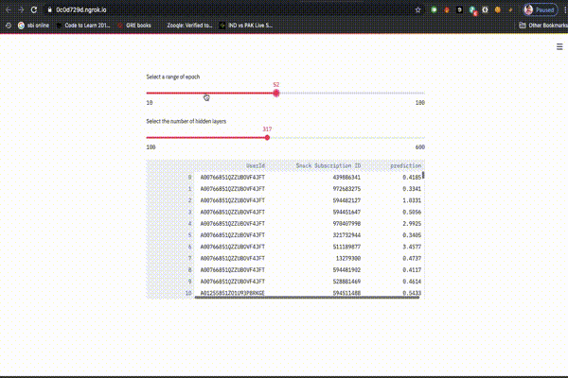The height and width of the screenshot is (378, 568).
Task: Click the table's vertical scrollbar
Action: click(x=423, y=174)
